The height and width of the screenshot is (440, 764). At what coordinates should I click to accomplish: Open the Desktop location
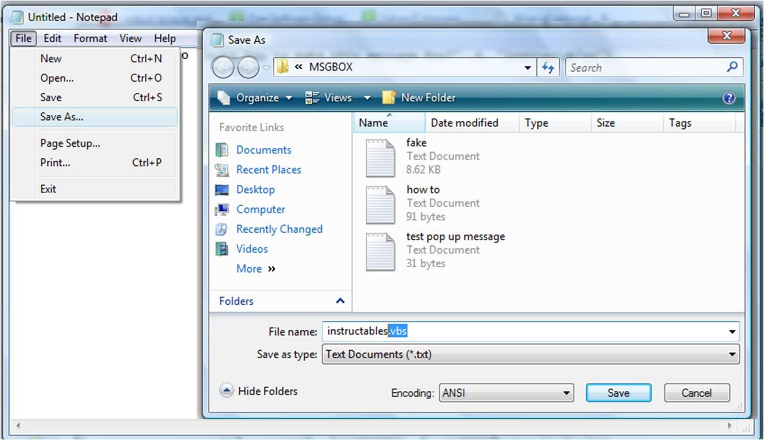click(x=255, y=189)
